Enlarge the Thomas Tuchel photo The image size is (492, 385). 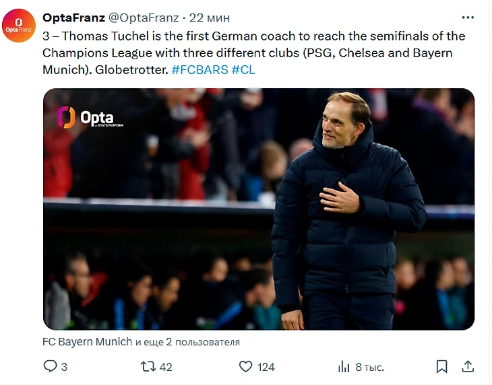click(259, 209)
